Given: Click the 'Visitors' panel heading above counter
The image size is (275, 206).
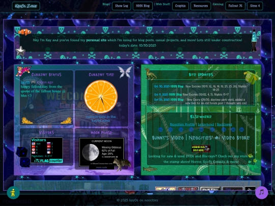Looking at the screenshot, I should pos(46,133).
